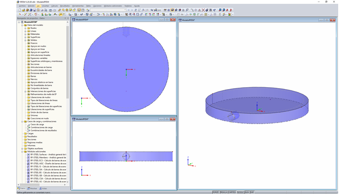Image resolution: width=355 pixels, height=194 pixels.
Task: Expand the Nudos tree node
Action: click(25, 28)
